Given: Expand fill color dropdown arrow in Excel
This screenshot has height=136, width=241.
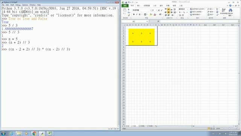Looking at the screenshot, I should click(x=153, y=14).
